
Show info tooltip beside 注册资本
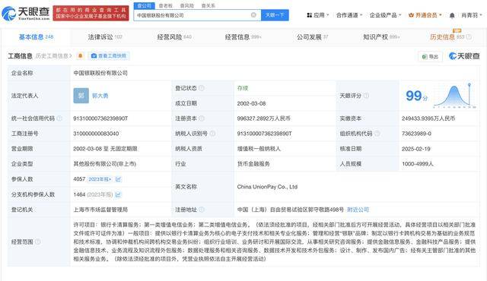[202, 118]
